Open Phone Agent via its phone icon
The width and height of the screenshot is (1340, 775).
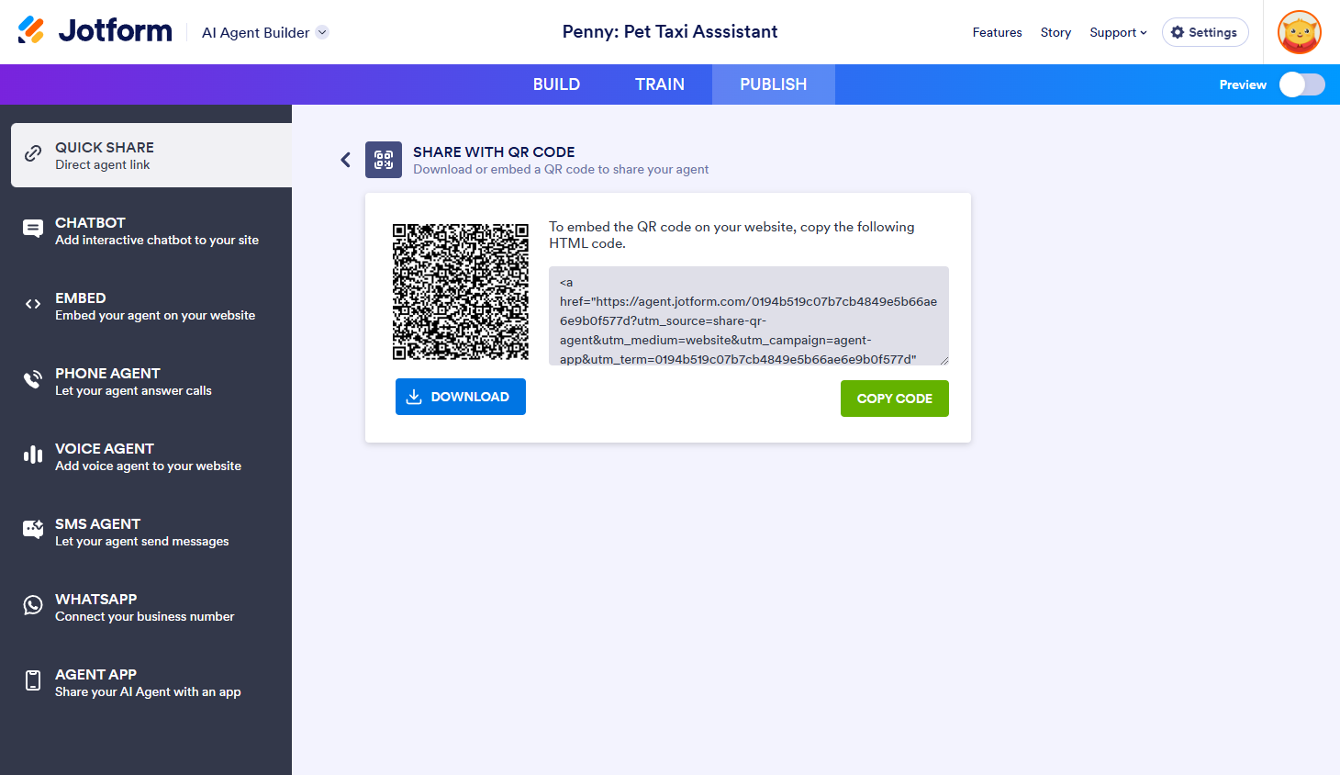(x=33, y=380)
